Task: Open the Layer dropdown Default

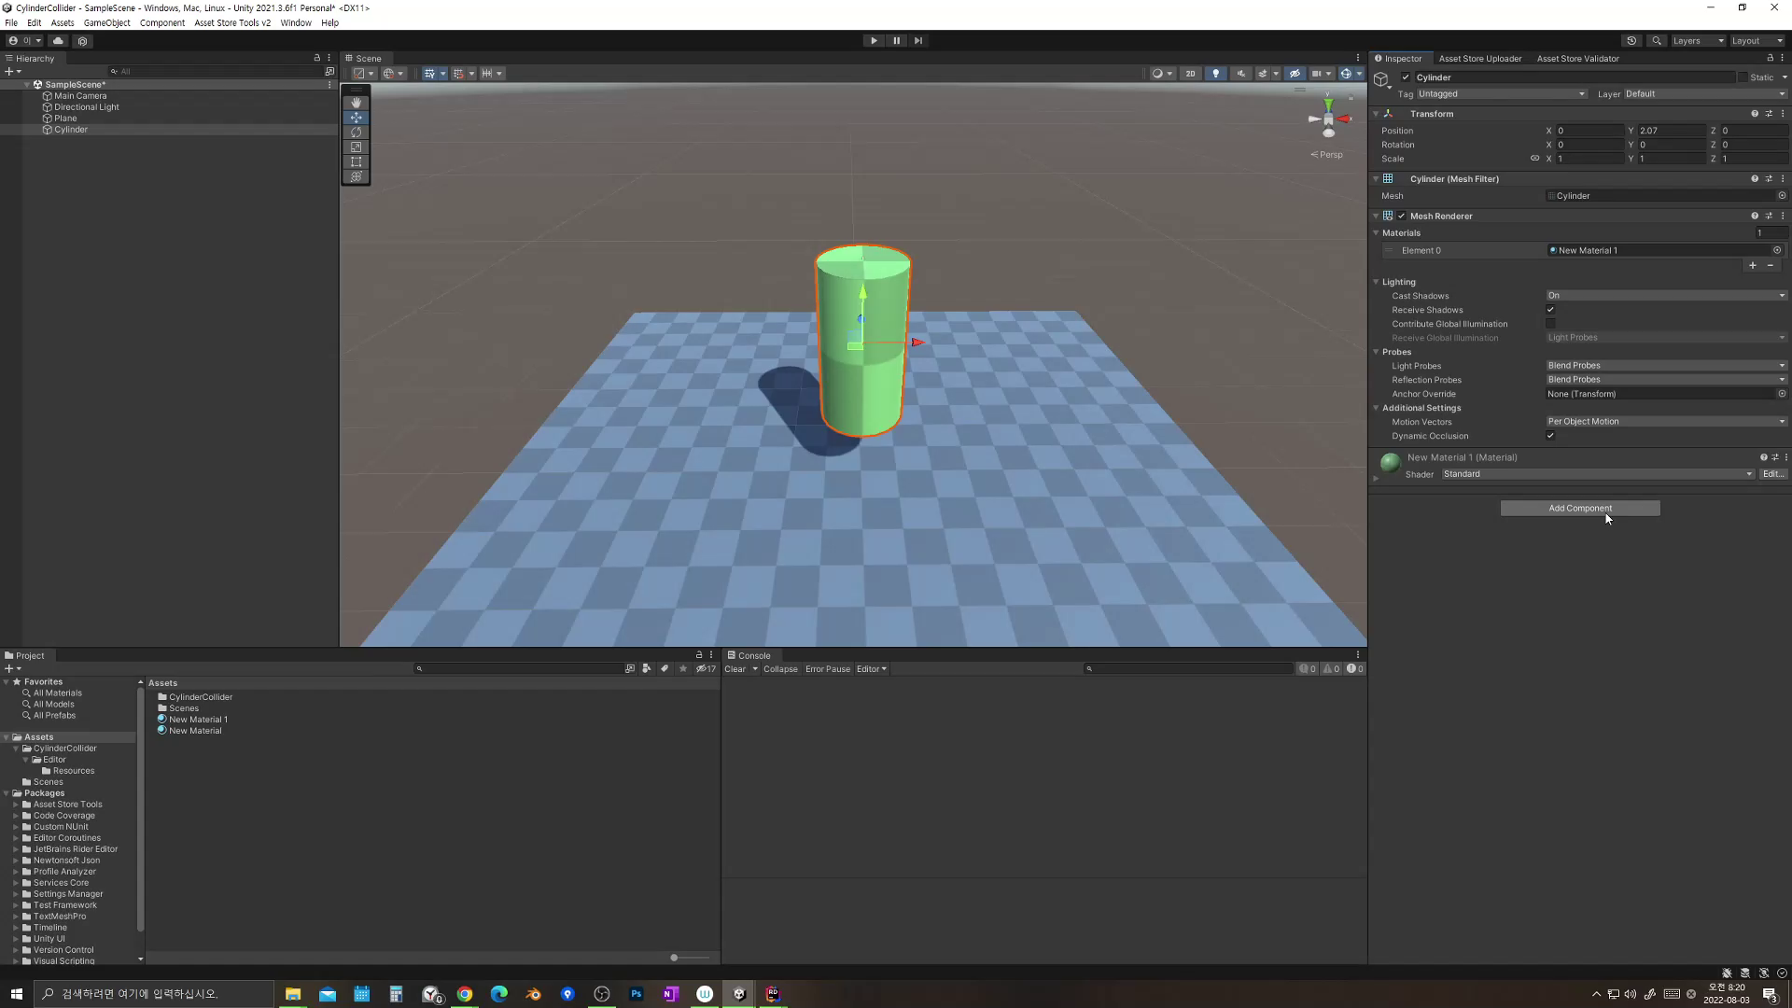Action: [1705, 94]
